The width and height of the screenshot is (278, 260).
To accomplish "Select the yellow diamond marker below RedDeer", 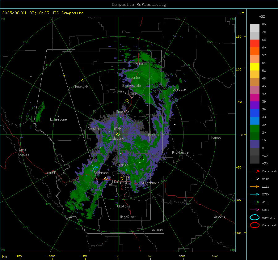I will point(127,100).
